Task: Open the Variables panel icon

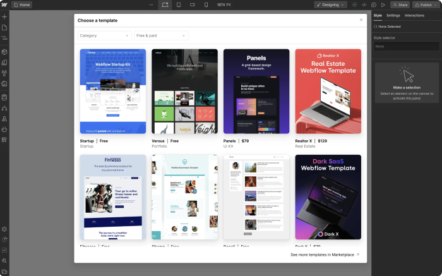Action: pyautogui.click(x=4, y=63)
